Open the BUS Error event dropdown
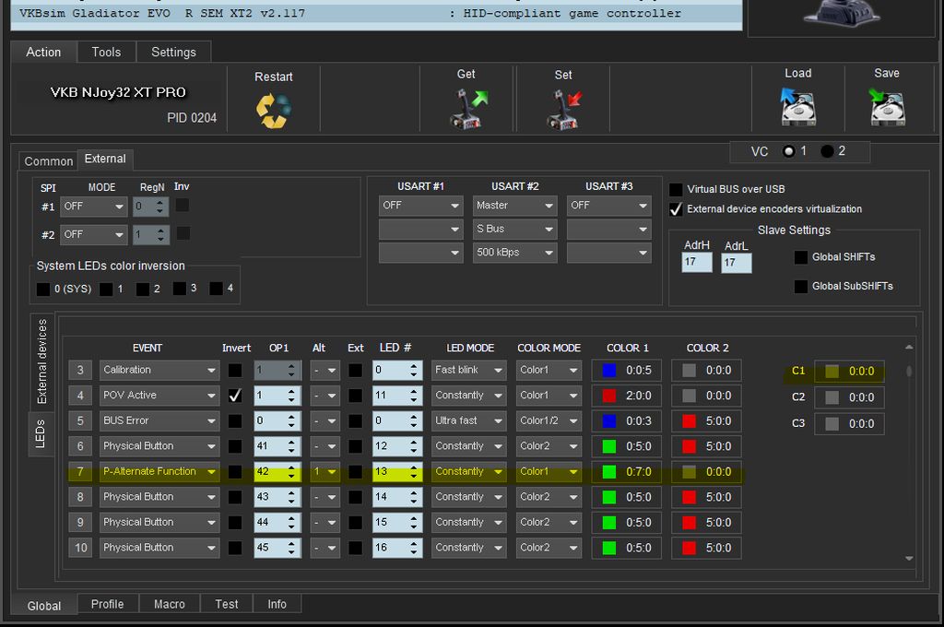 (159, 420)
